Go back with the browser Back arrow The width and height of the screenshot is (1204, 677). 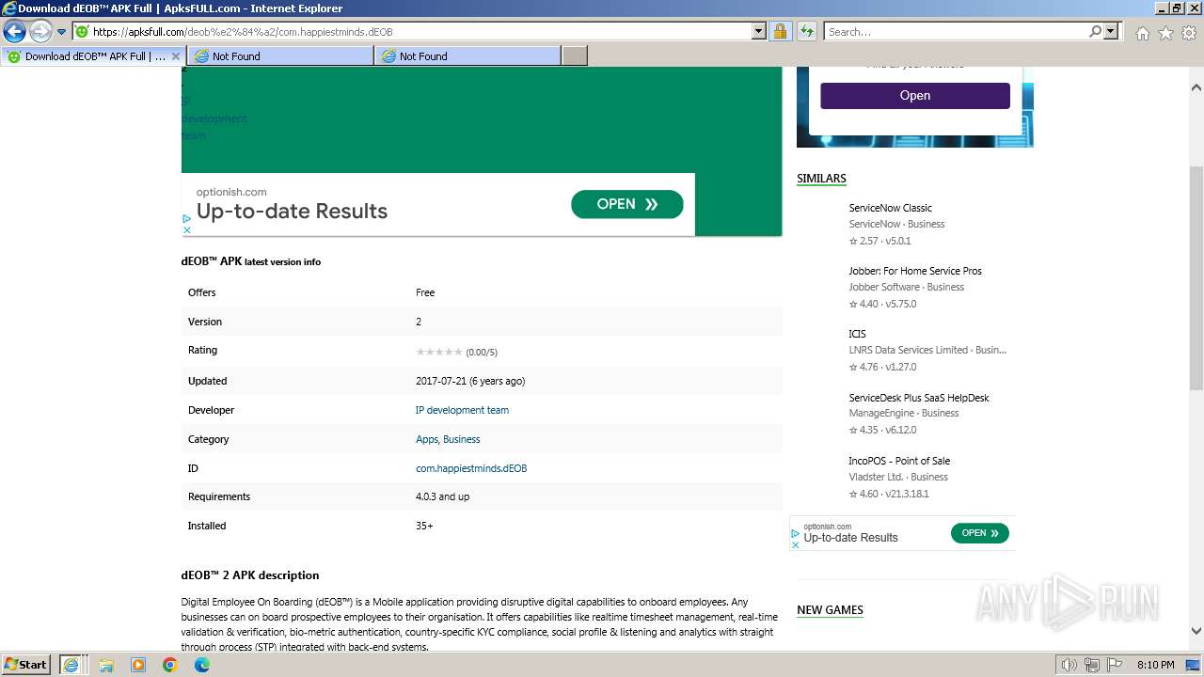coord(14,32)
